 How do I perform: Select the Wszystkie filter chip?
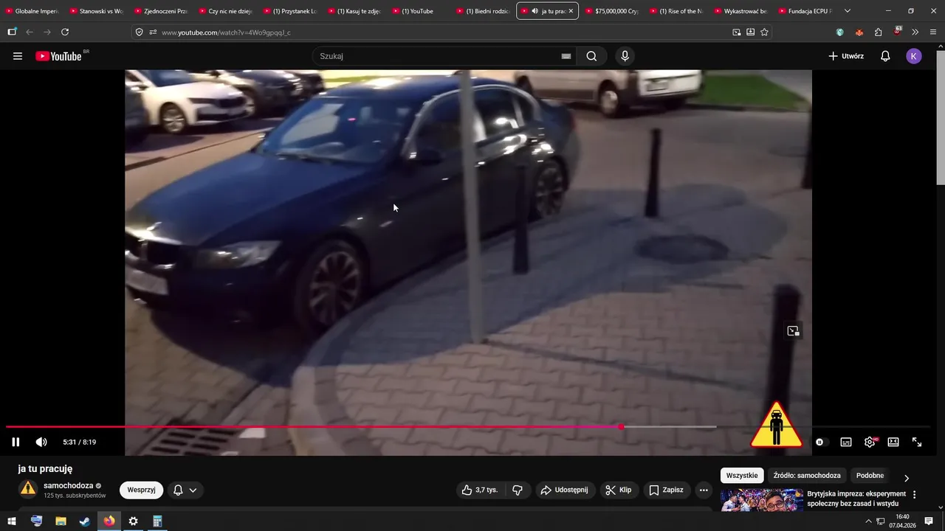[x=742, y=476]
